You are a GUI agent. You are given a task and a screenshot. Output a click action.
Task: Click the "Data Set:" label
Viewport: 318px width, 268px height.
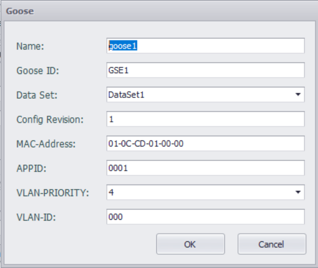pyautogui.click(x=37, y=95)
